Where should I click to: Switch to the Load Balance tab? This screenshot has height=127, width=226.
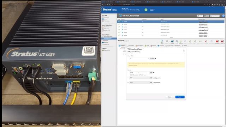tap(139, 46)
